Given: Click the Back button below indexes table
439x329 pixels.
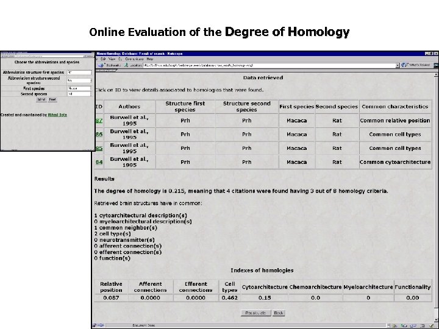Looking at the screenshot, I should click(x=278, y=313).
